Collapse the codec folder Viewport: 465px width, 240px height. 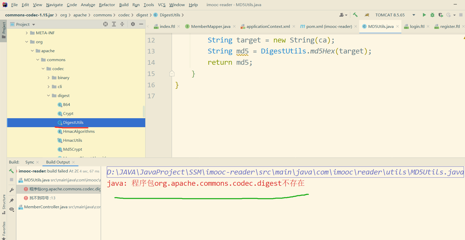[x=43, y=69]
